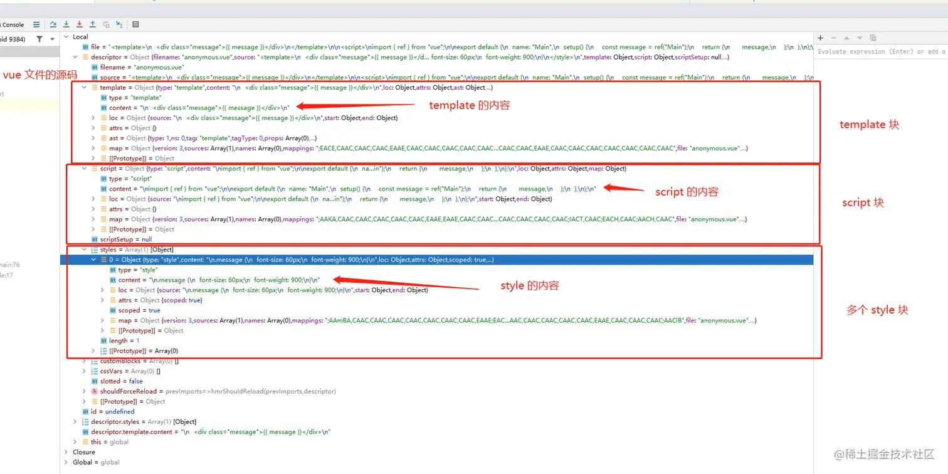Expand the Global scope node

pos(66,462)
